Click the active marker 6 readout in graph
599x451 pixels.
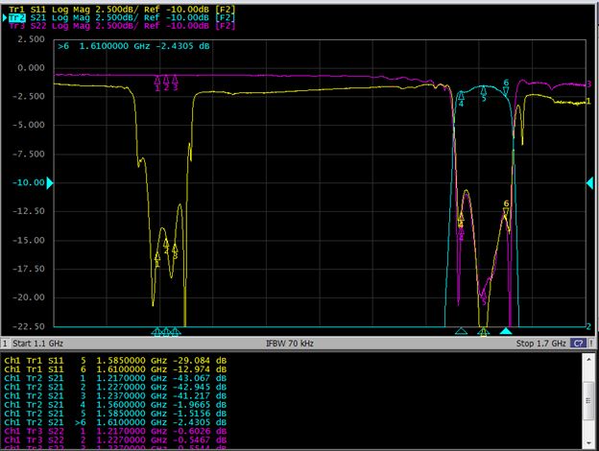[133, 46]
